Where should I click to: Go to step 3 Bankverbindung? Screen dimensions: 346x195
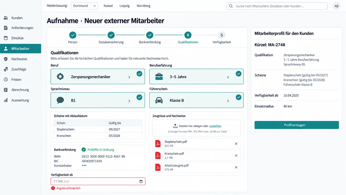click(x=150, y=35)
